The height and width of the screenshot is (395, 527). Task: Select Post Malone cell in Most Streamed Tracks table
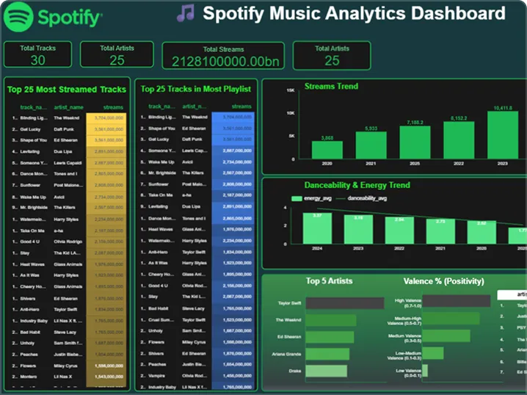coord(68,185)
